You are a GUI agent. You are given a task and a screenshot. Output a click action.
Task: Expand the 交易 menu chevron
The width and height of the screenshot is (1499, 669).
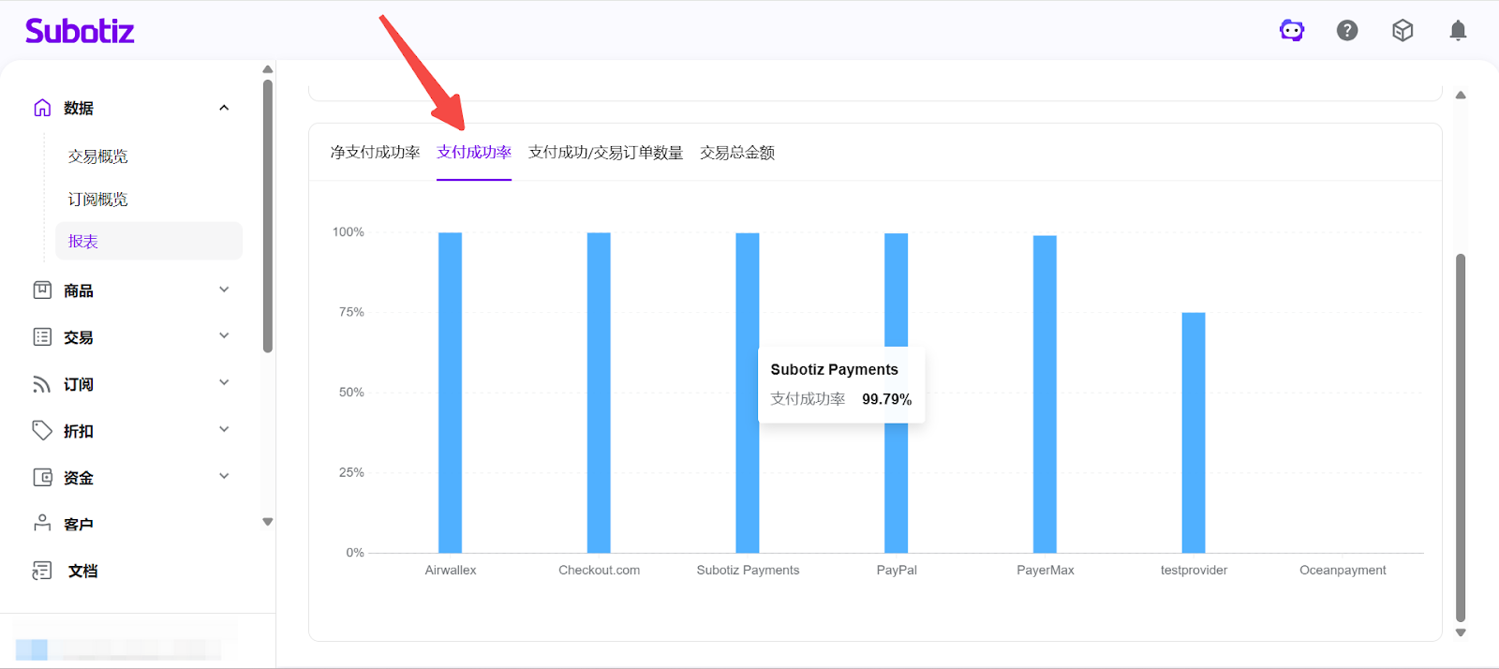click(224, 336)
